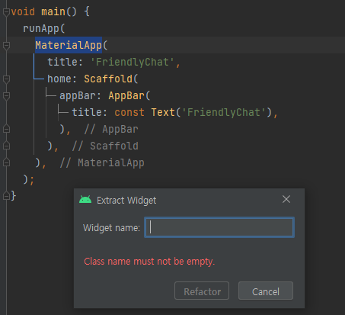Screen dimensions: 345x315
Task: Click the main function name
Action: [x=53, y=11]
